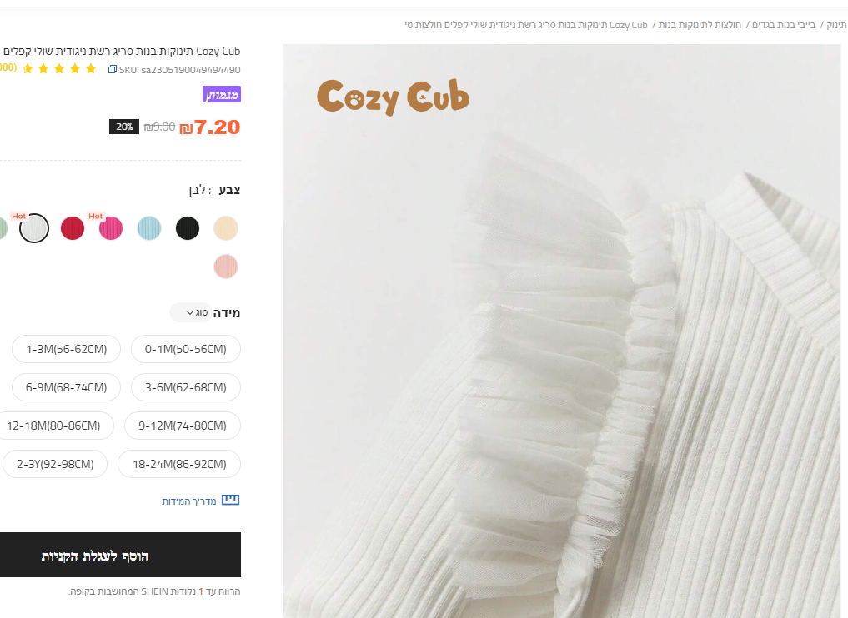Select size 6-9M(68-74CM)
The width and height of the screenshot is (848, 618).
point(67,387)
